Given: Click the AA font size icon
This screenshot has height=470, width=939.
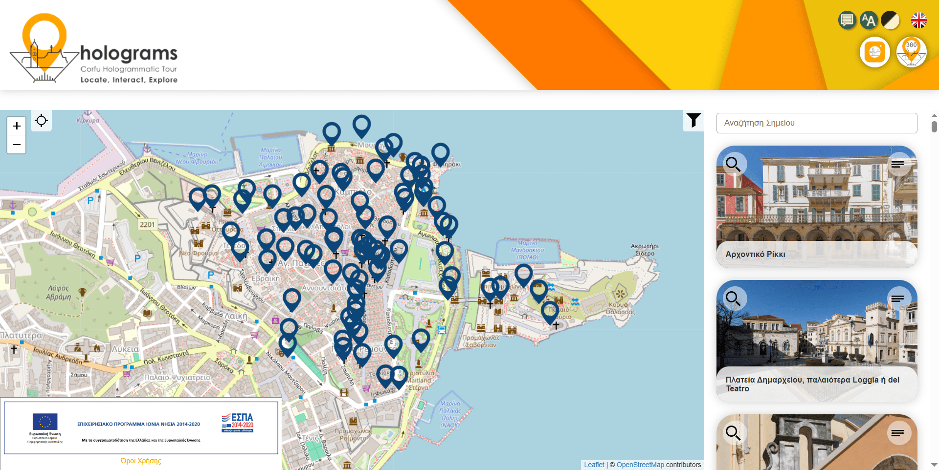Looking at the screenshot, I should (x=869, y=21).
